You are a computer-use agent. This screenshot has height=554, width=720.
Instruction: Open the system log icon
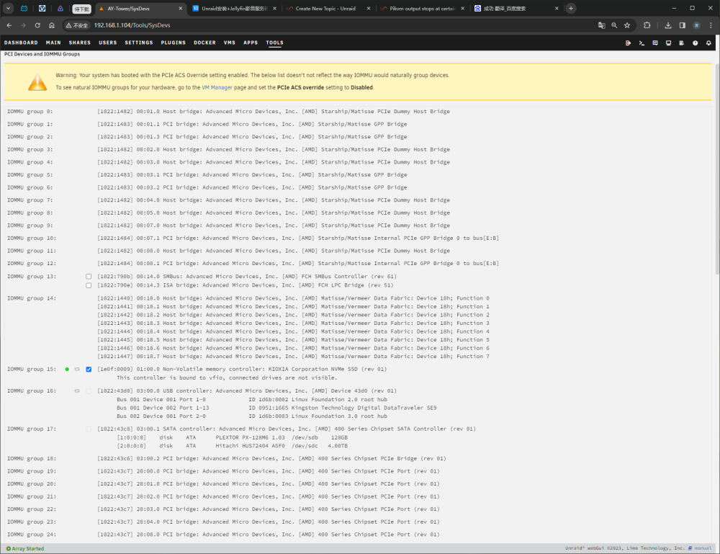coord(682,43)
